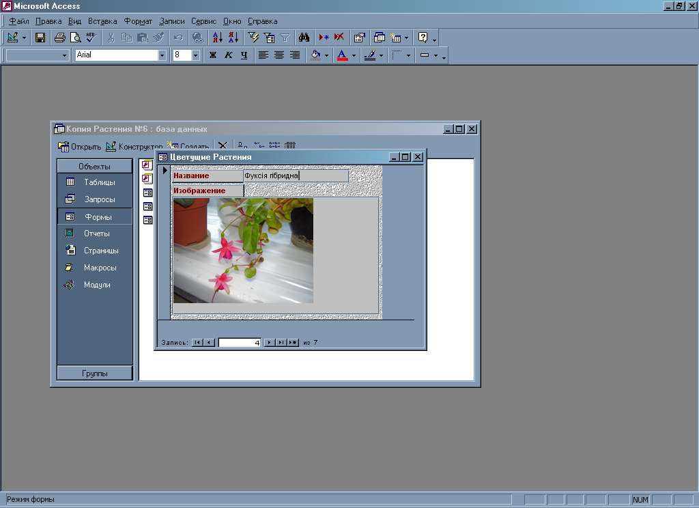Click Filter by Selection icon
This screenshot has height=508, width=699.
click(x=253, y=38)
